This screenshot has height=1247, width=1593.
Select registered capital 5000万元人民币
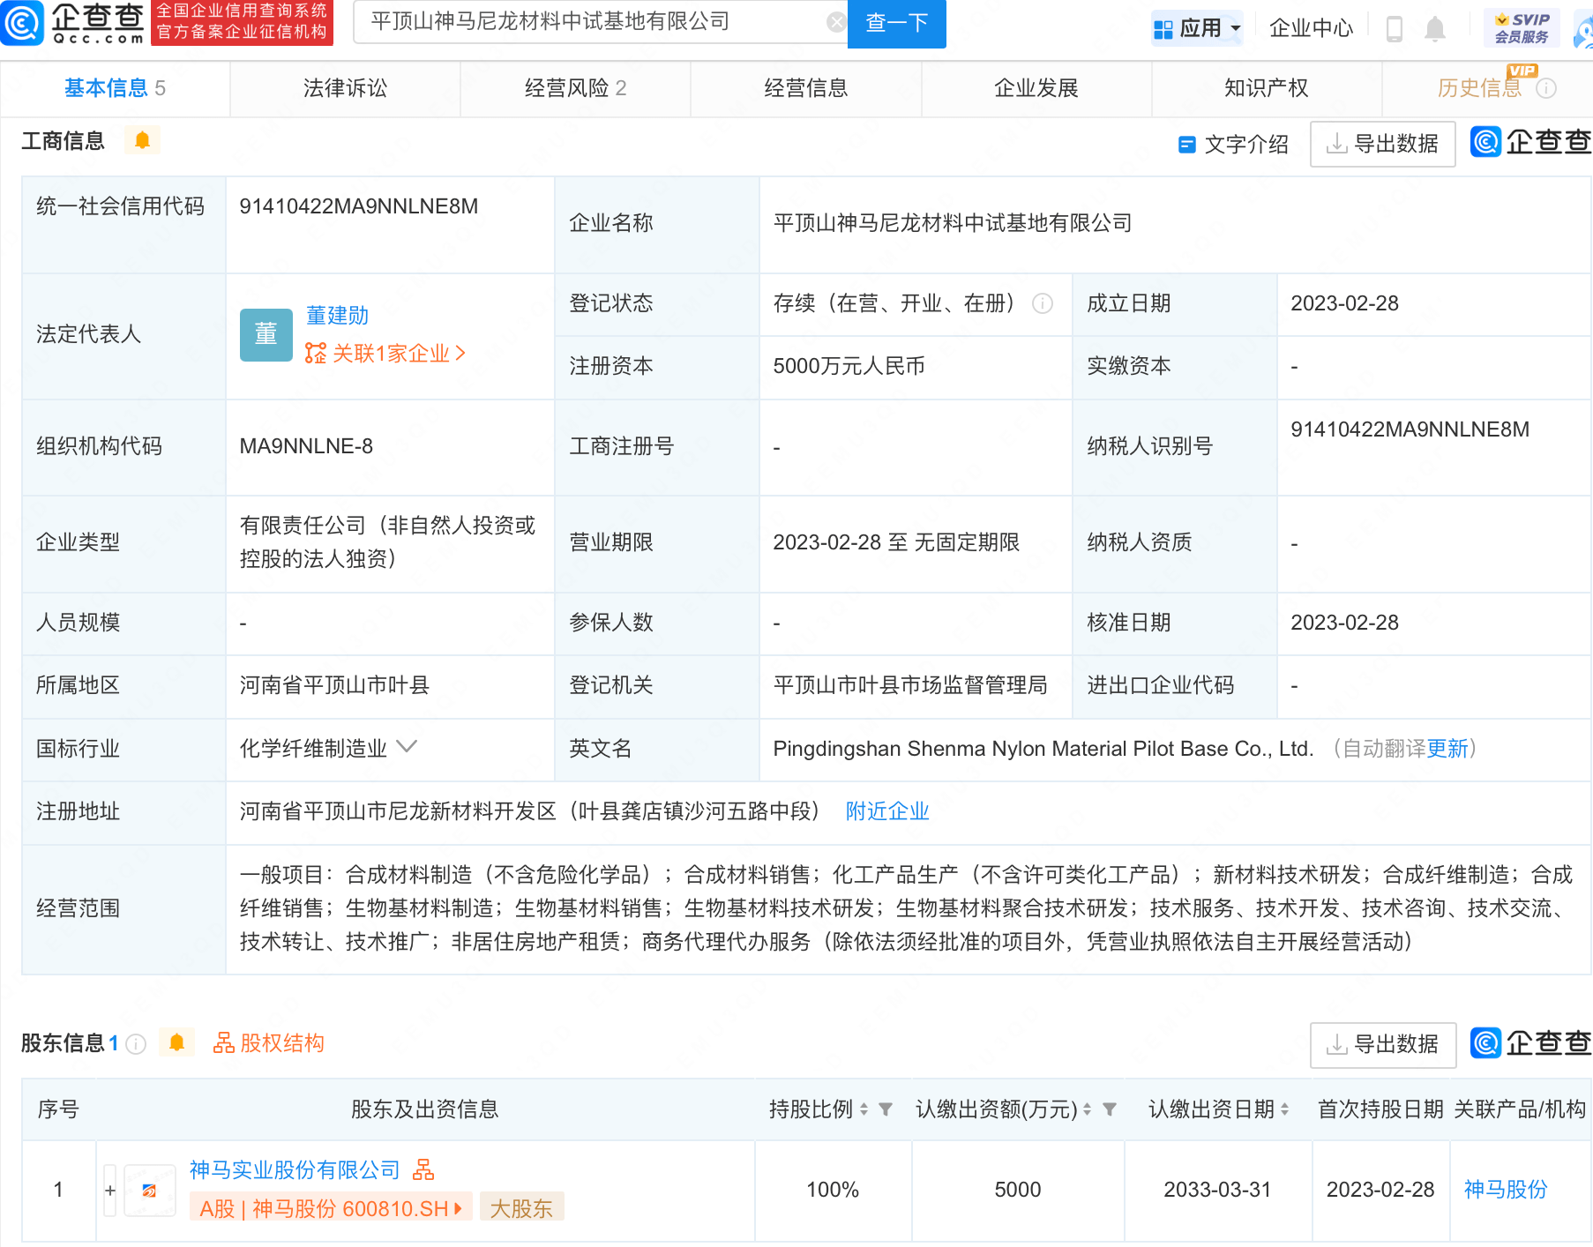849,366
